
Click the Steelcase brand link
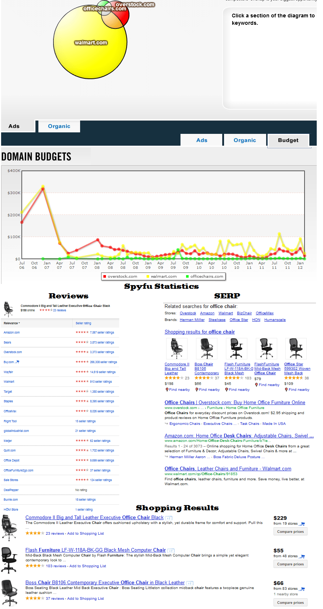point(217,320)
